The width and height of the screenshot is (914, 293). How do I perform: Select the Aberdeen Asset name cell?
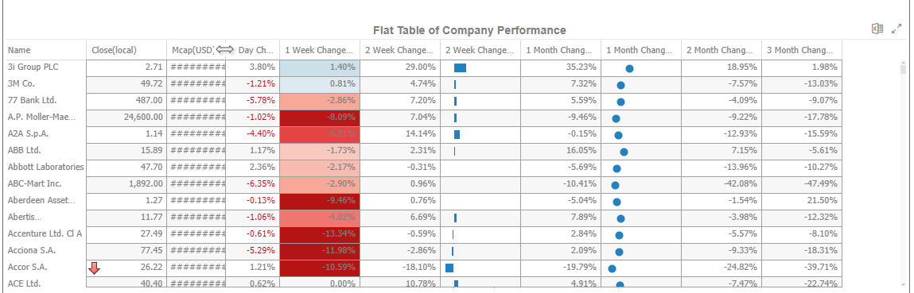46,201
